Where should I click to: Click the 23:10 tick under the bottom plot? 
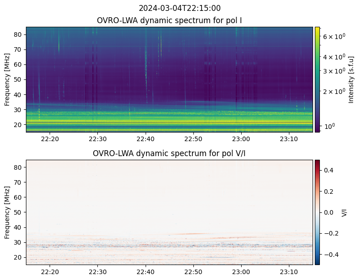(288, 272)
